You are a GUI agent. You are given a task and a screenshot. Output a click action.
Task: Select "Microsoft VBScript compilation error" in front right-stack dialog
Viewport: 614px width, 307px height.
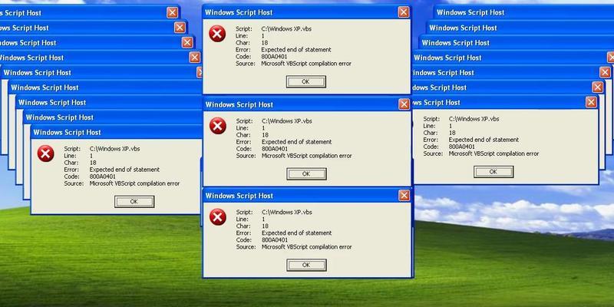[x=494, y=154]
